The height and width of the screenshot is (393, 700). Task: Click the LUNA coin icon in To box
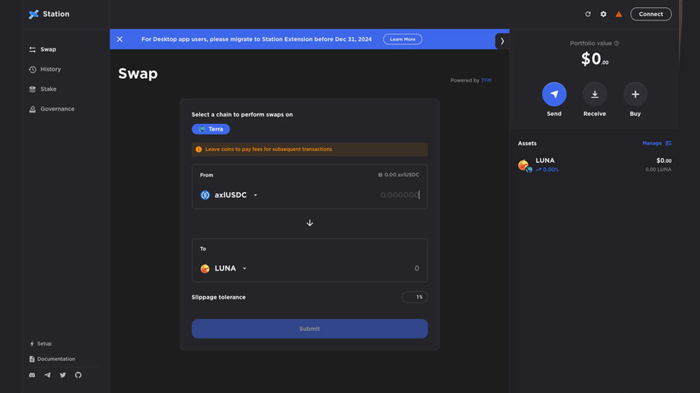coord(205,269)
